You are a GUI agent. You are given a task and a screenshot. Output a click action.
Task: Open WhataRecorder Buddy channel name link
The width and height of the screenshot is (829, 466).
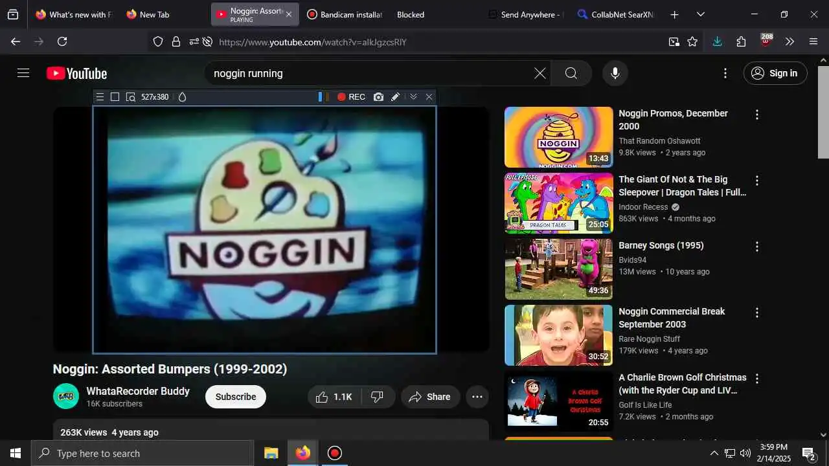click(138, 391)
